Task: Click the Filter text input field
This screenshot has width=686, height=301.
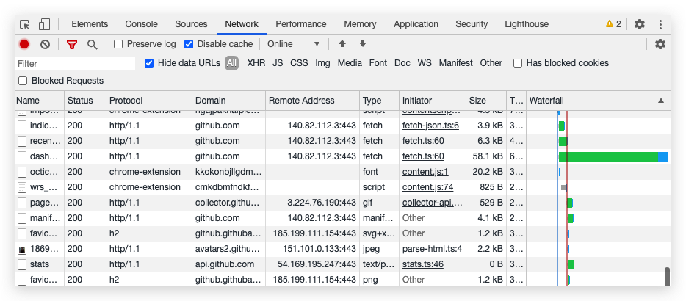Action: pyautogui.click(x=75, y=64)
